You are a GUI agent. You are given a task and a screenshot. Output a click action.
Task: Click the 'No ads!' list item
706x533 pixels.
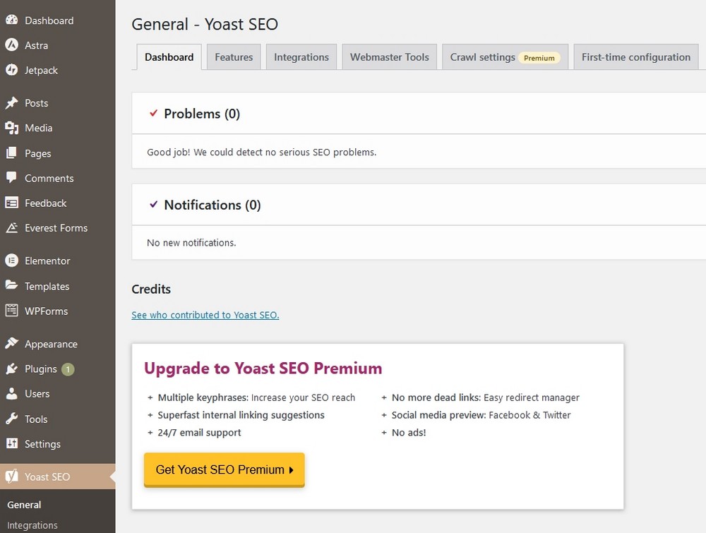409,433
